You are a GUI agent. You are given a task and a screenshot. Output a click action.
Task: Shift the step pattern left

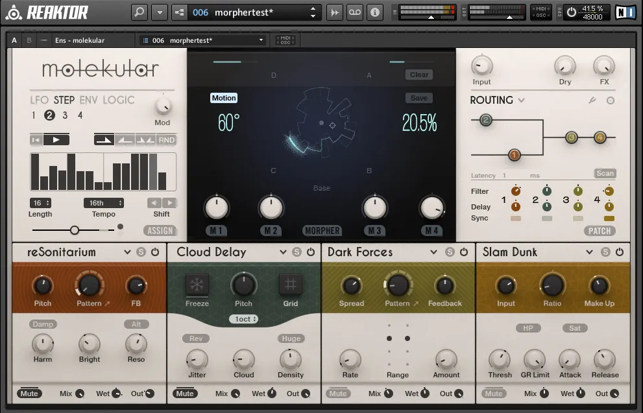(x=154, y=202)
